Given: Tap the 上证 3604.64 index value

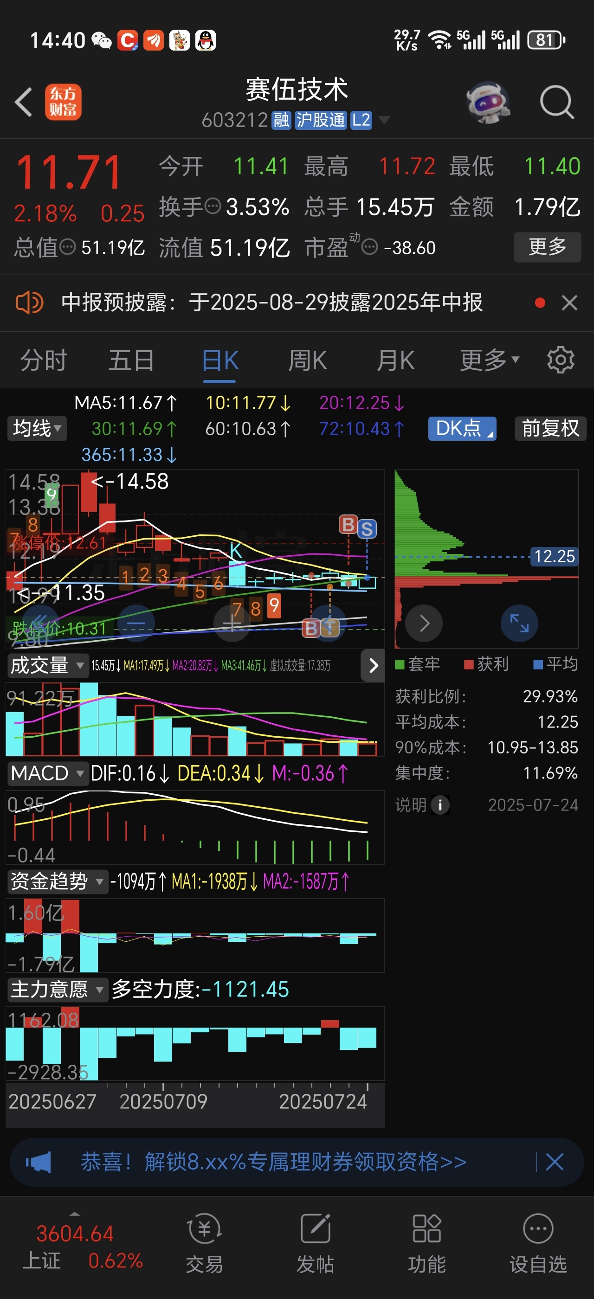Looking at the screenshot, I should click(x=75, y=1234).
